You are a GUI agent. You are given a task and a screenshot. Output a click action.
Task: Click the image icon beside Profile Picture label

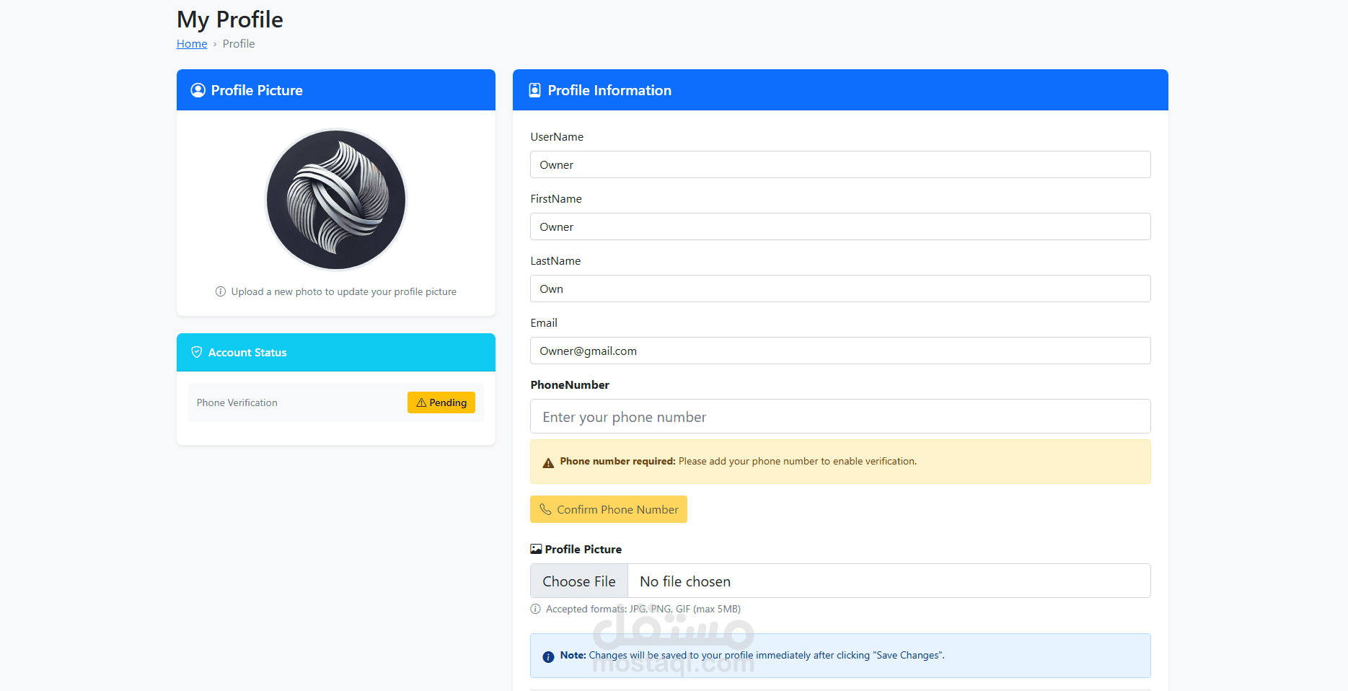click(536, 549)
